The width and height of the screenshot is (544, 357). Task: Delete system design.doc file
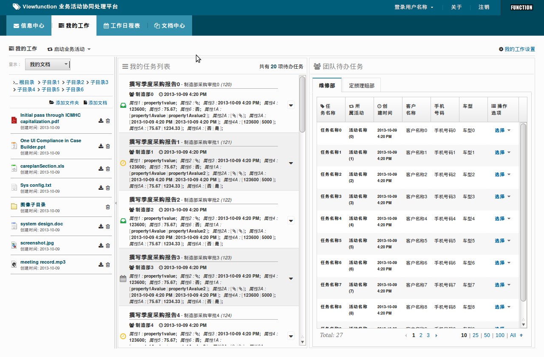tap(108, 226)
